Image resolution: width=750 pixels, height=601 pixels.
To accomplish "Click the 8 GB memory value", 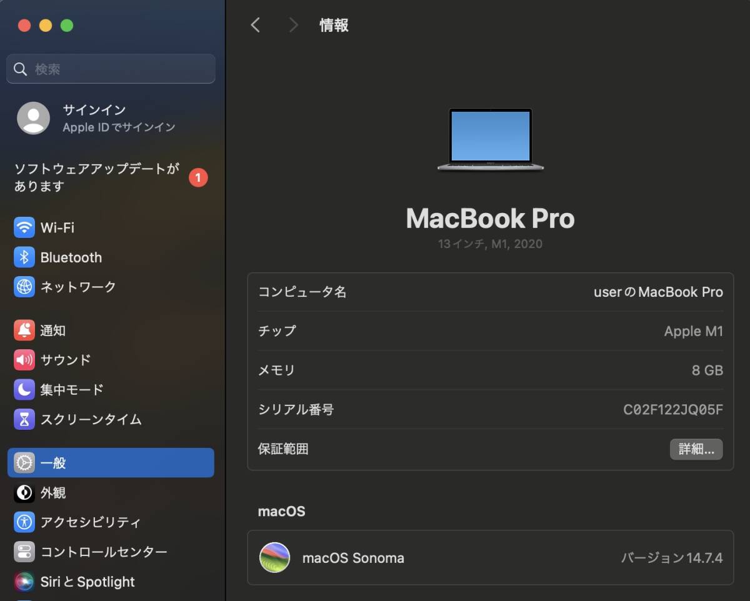I will pyautogui.click(x=707, y=370).
